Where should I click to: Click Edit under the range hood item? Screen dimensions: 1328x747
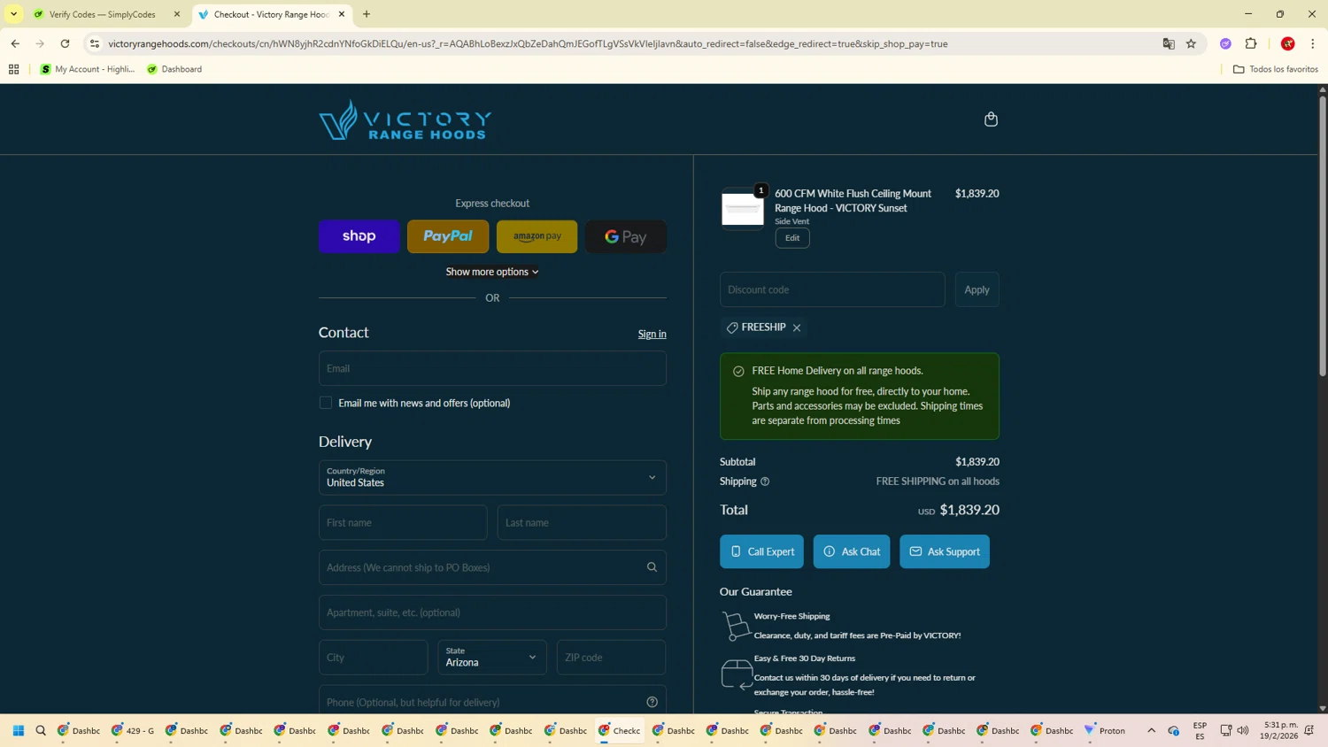click(x=792, y=237)
